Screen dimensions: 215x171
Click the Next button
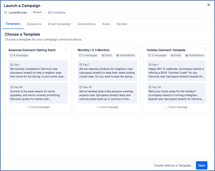click(x=202, y=165)
